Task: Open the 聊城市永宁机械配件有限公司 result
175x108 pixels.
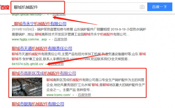Action: (x=39, y=24)
